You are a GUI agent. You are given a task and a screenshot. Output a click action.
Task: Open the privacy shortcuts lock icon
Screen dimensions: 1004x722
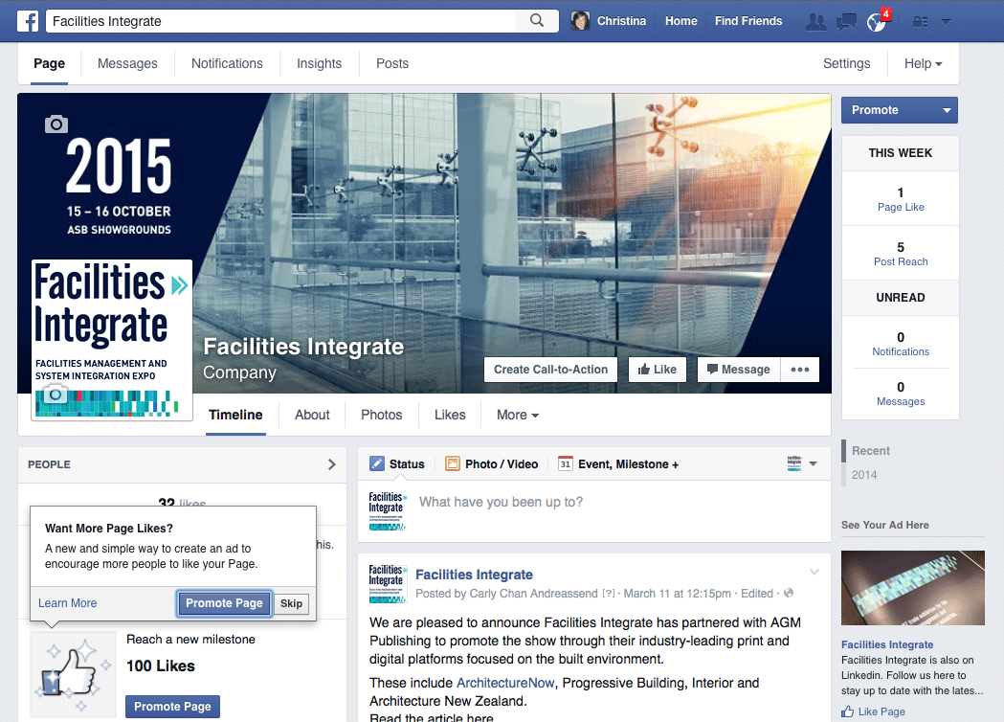pyautogui.click(x=920, y=22)
